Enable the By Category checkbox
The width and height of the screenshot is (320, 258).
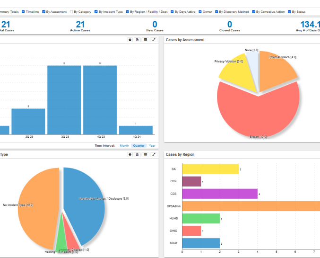coord(71,11)
